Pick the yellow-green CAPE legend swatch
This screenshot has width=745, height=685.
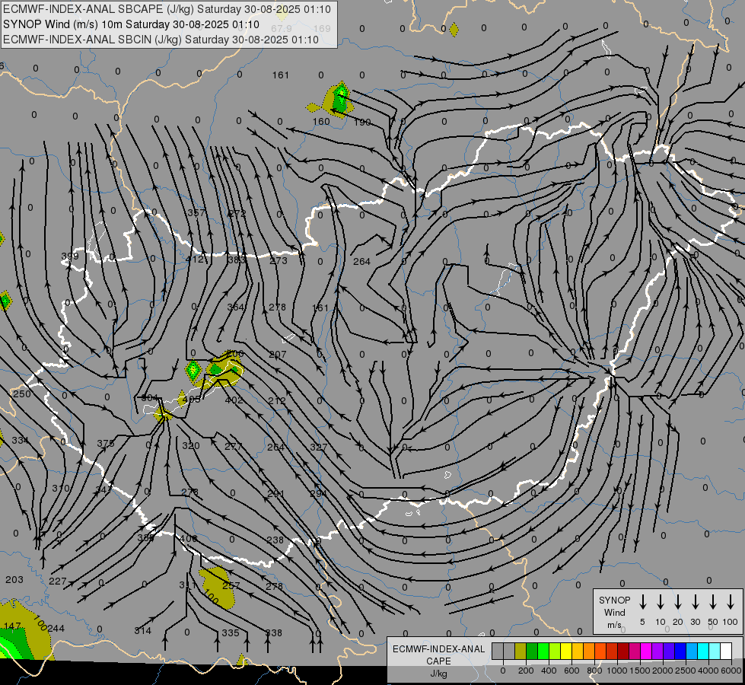click(555, 651)
